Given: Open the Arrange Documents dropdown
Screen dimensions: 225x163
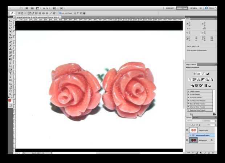Looking at the screenshot, I should 55,8.
